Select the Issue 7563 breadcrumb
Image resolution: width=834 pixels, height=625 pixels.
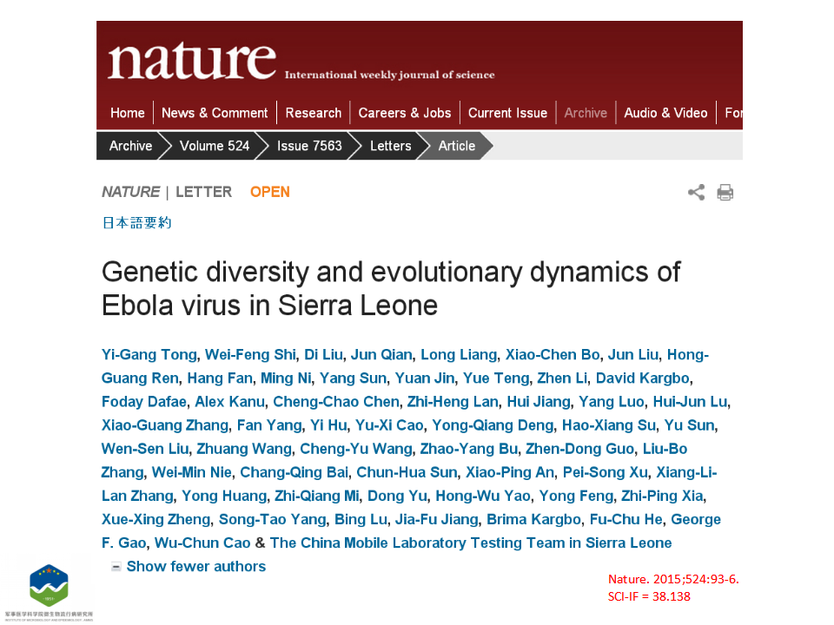(309, 146)
